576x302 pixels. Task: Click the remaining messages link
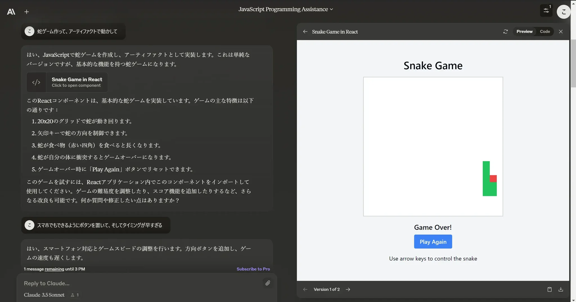point(54,269)
